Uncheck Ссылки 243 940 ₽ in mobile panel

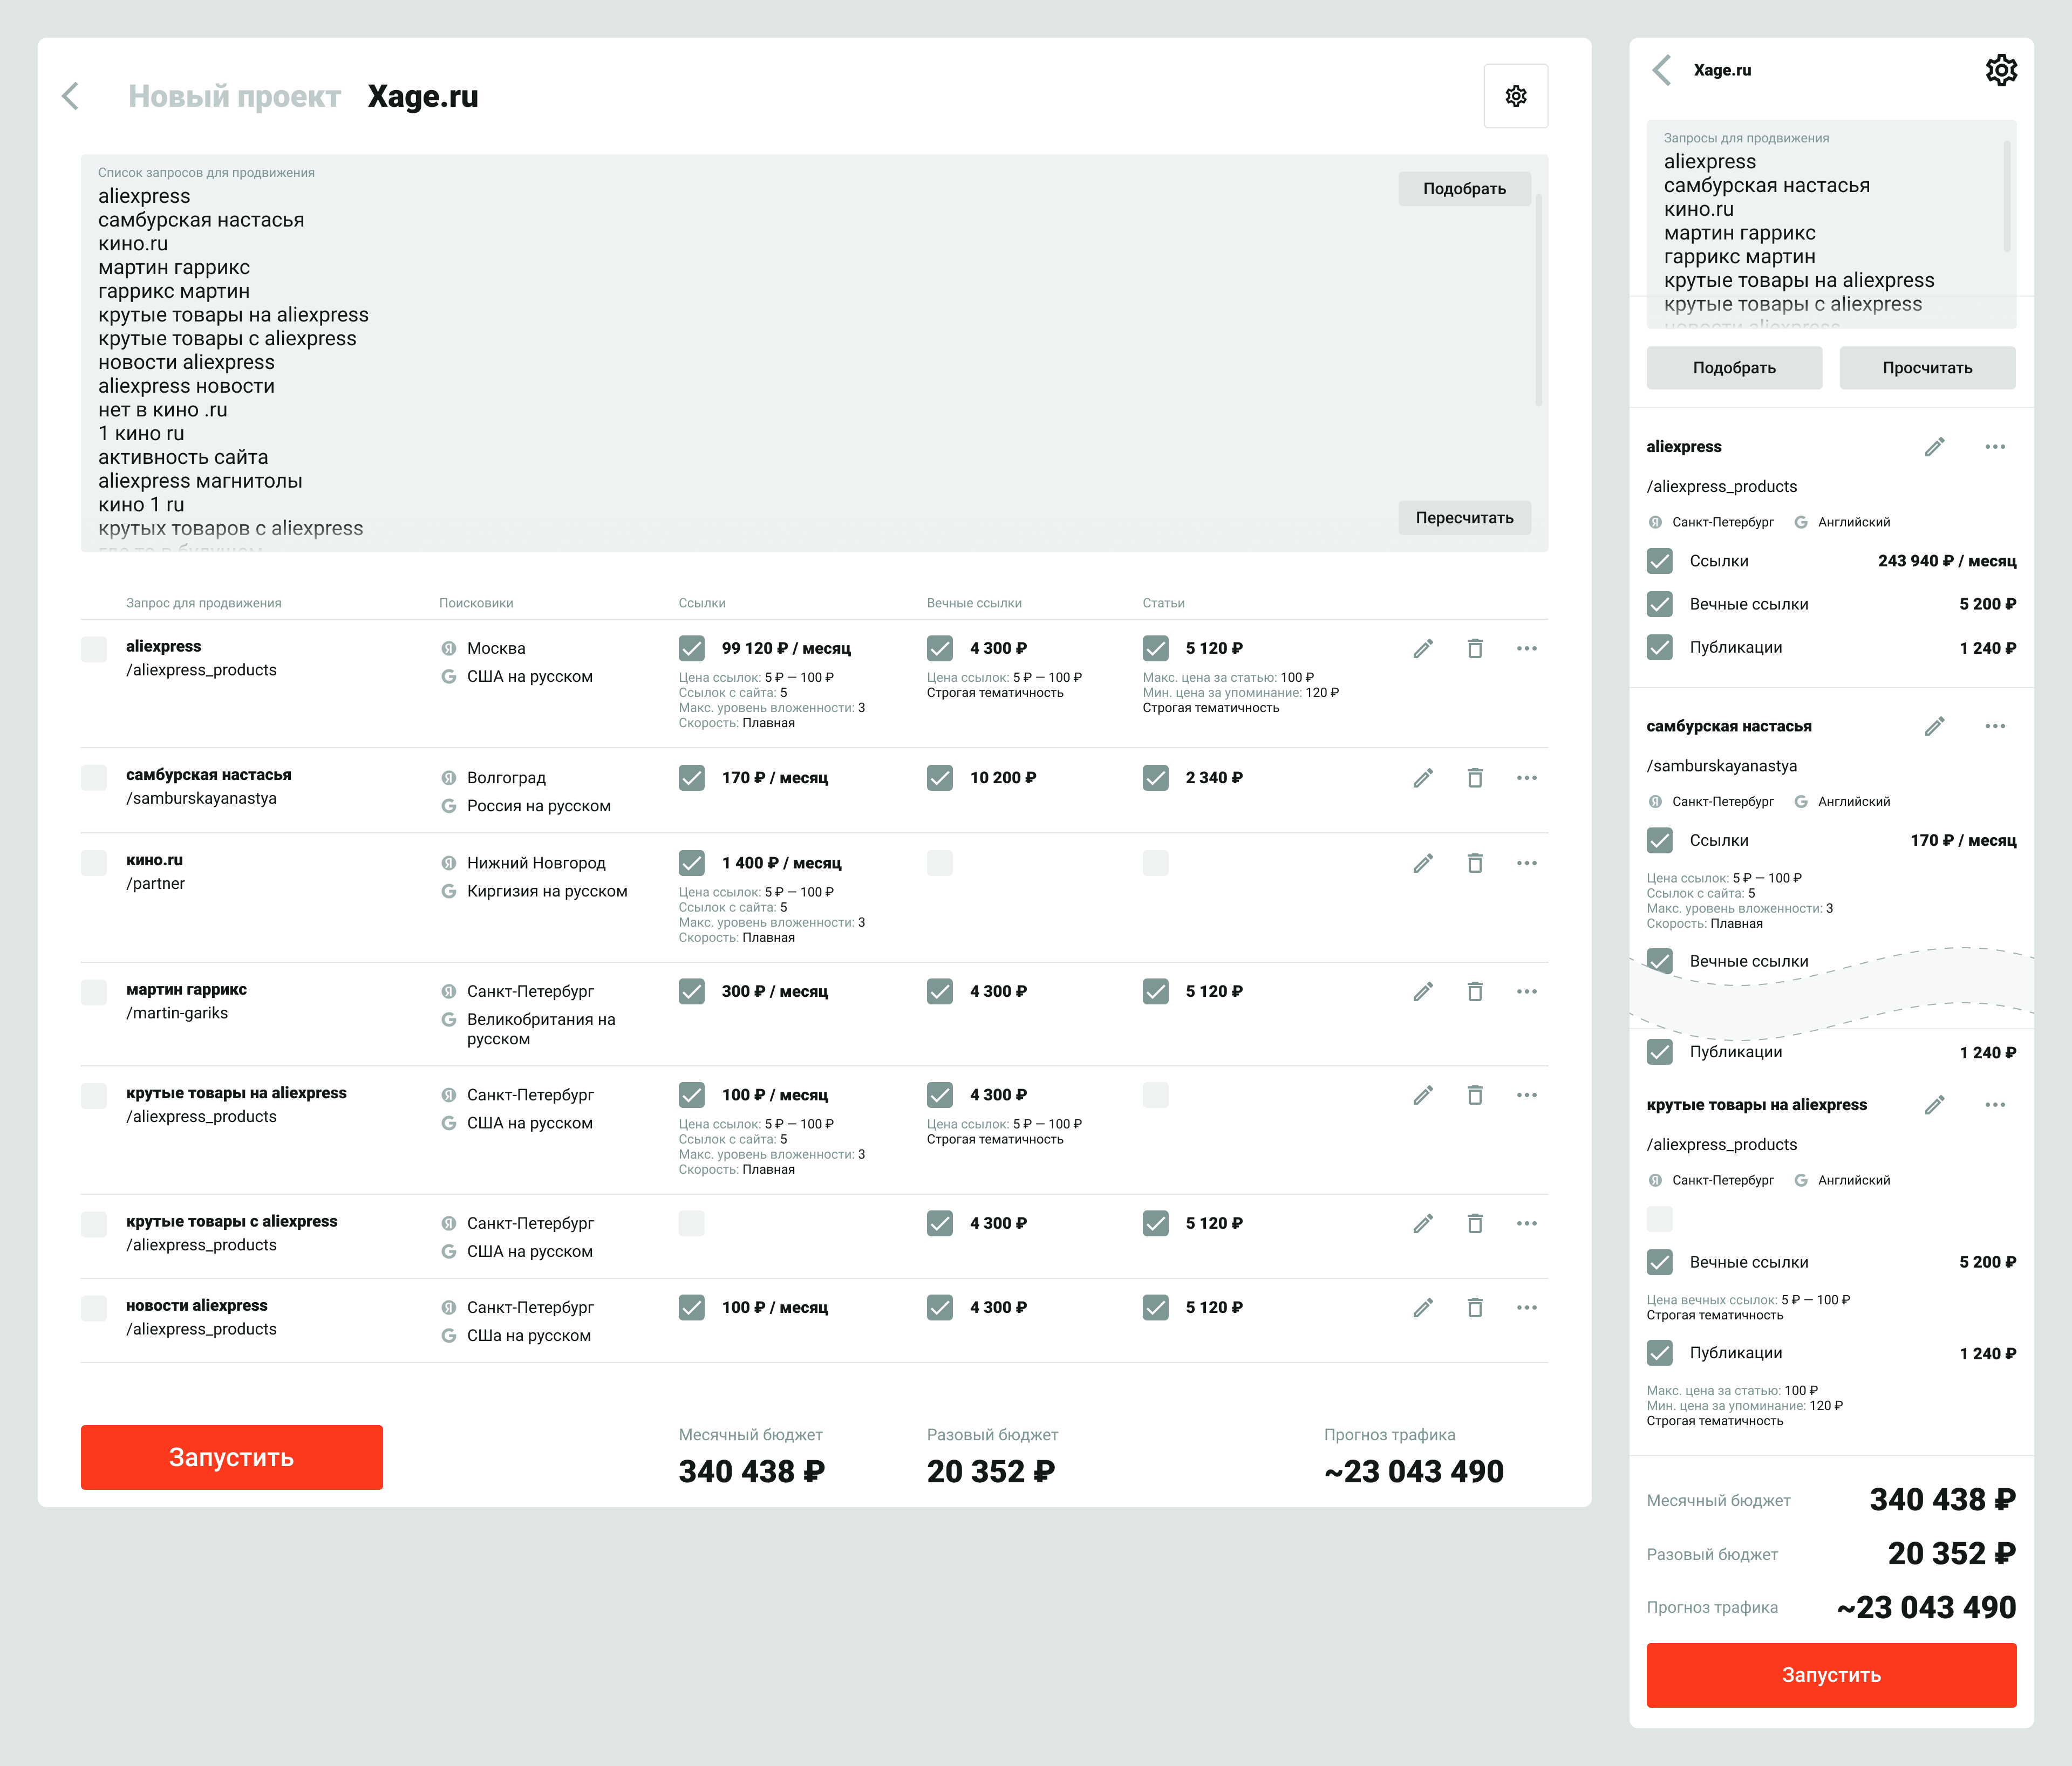[1659, 560]
